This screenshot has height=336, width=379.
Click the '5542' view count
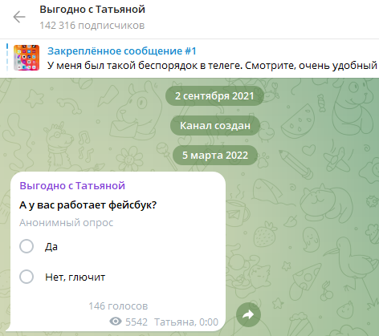click(137, 322)
